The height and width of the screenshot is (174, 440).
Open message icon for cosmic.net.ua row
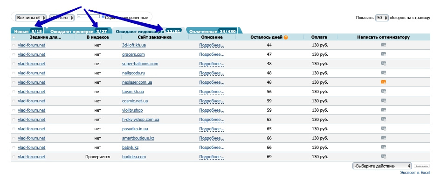(383, 100)
